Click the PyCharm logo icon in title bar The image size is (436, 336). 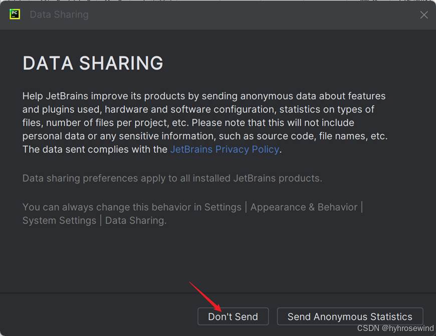[x=15, y=14]
